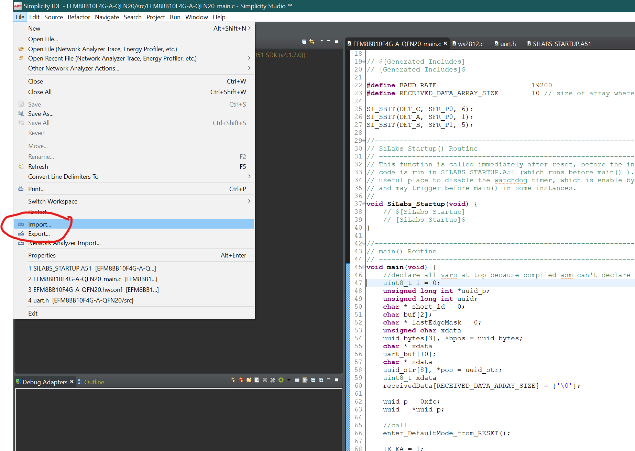The height and width of the screenshot is (451, 635).
Task: Click the gray X delete adapter icon
Action: (265, 380)
